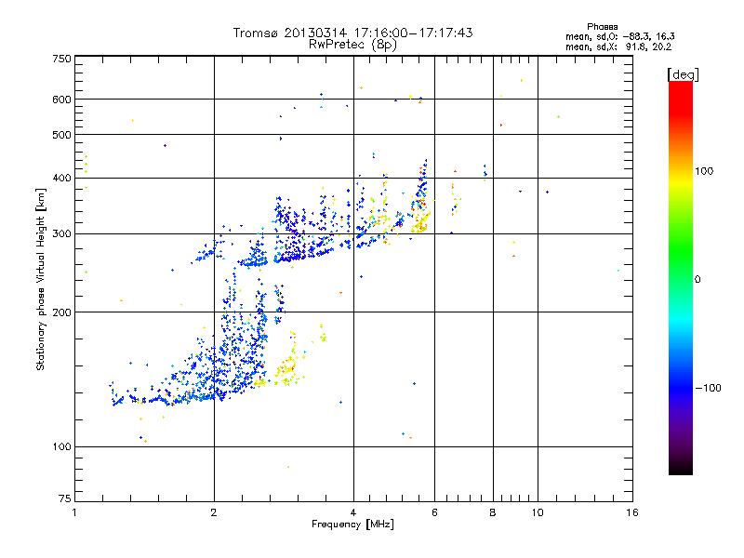Viewport: 744px width, 558px height.
Task: Click the 'Stationary phase Virtual Height [km]' label
Action: tap(41, 280)
